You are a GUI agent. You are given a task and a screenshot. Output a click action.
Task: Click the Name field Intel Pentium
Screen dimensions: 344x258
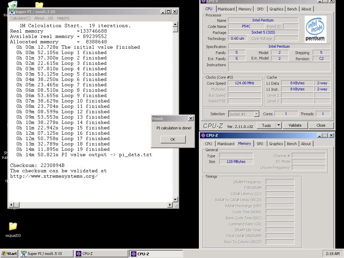tap(263, 20)
